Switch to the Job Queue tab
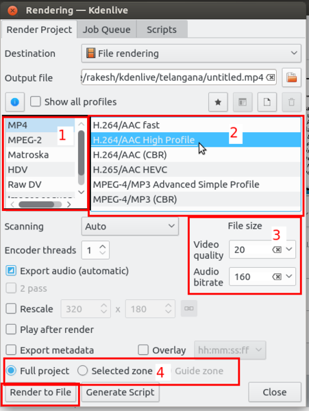Viewport: 309px width, 411px height. coord(107,29)
